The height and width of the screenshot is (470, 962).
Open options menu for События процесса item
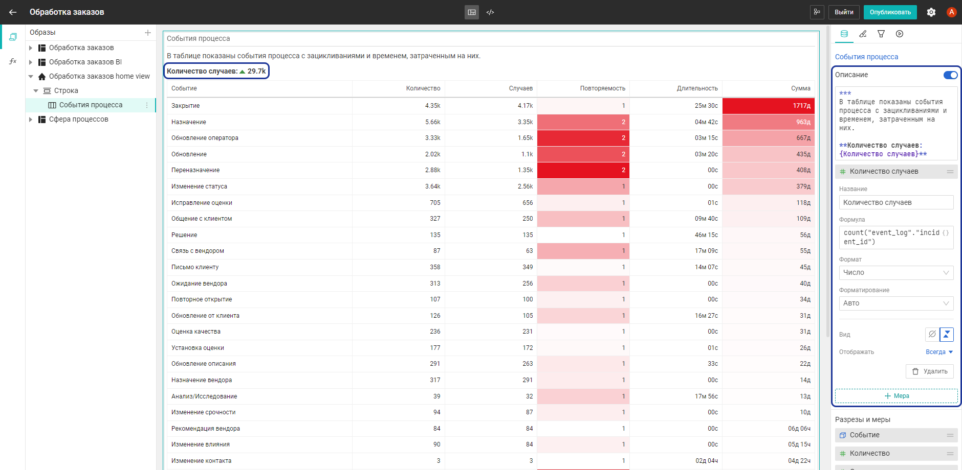[147, 105]
